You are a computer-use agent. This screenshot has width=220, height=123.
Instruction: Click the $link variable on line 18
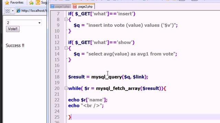[139, 77]
